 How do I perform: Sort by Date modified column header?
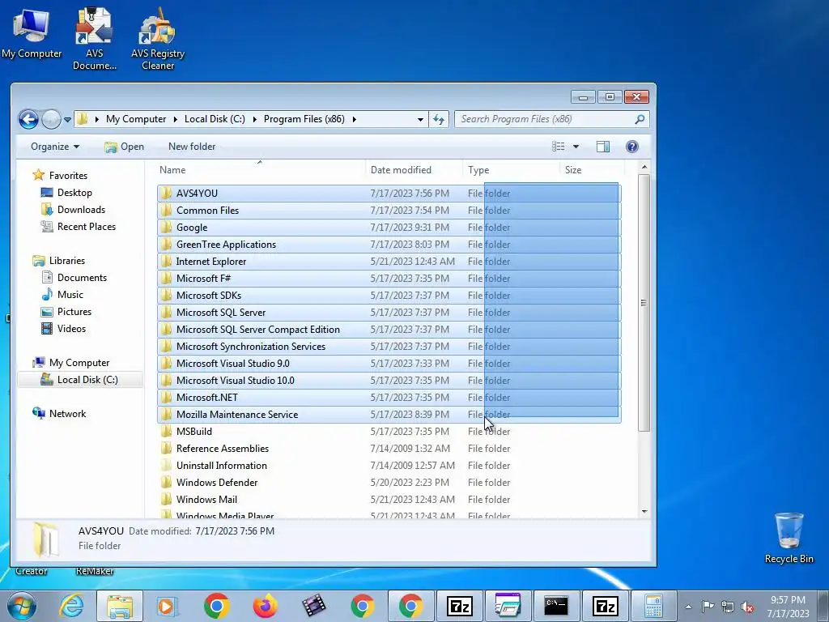[x=414, y=170]
